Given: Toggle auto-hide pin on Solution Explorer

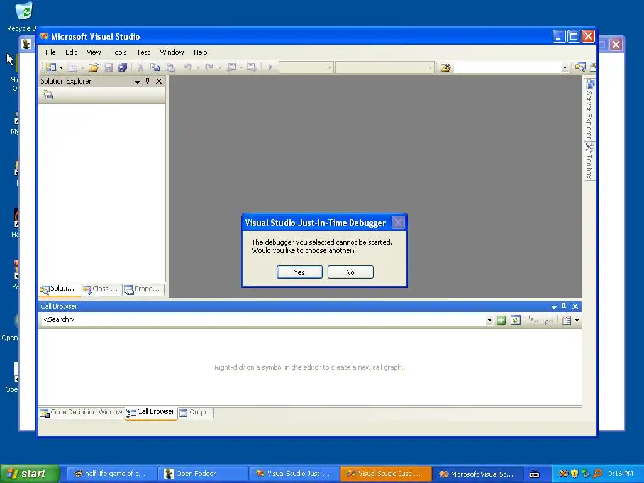Looking at the screenshot, I should click(147, 81).
